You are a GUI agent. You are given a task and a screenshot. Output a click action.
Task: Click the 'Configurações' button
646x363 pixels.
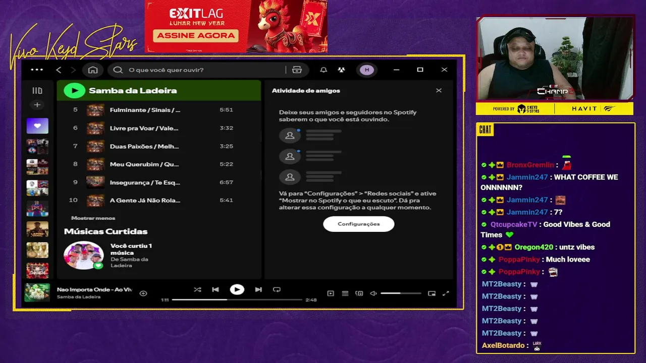click(358, 224)
